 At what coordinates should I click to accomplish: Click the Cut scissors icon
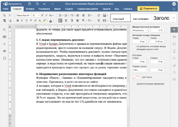(10, 15)
